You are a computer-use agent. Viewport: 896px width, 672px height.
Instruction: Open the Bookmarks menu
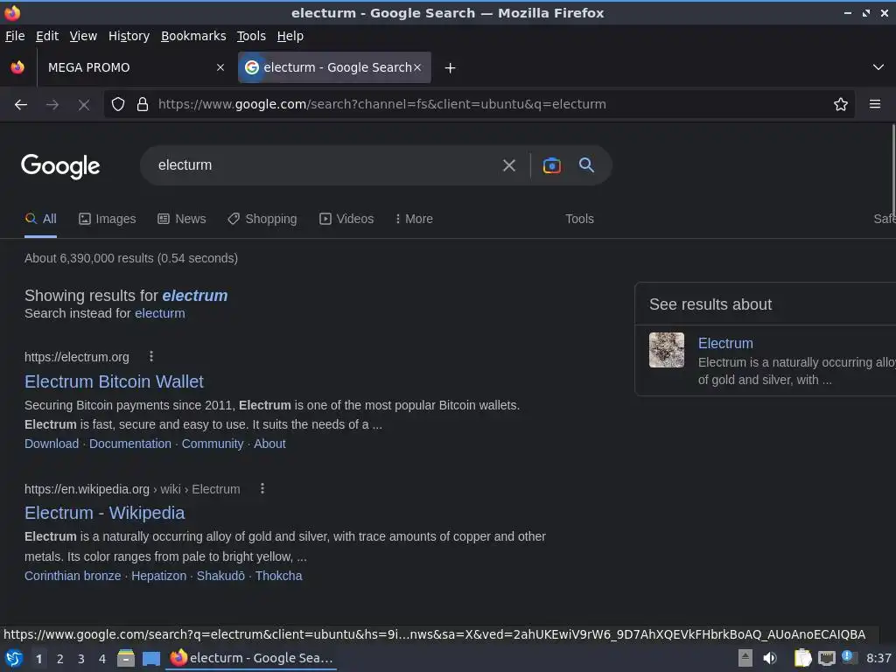click(x=193, y=36)
